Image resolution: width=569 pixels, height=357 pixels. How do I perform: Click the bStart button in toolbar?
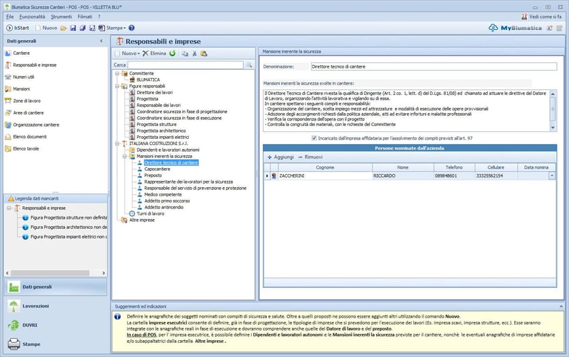16,28
